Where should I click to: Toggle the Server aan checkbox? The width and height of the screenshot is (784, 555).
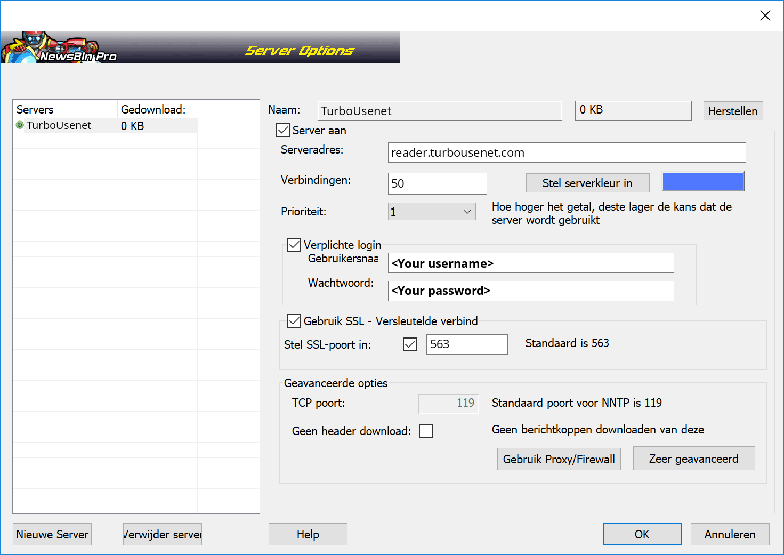[283, 130]
